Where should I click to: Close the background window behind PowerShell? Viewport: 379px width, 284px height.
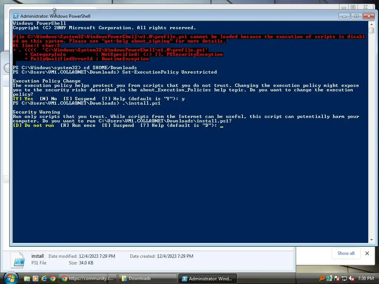point(365,7)
